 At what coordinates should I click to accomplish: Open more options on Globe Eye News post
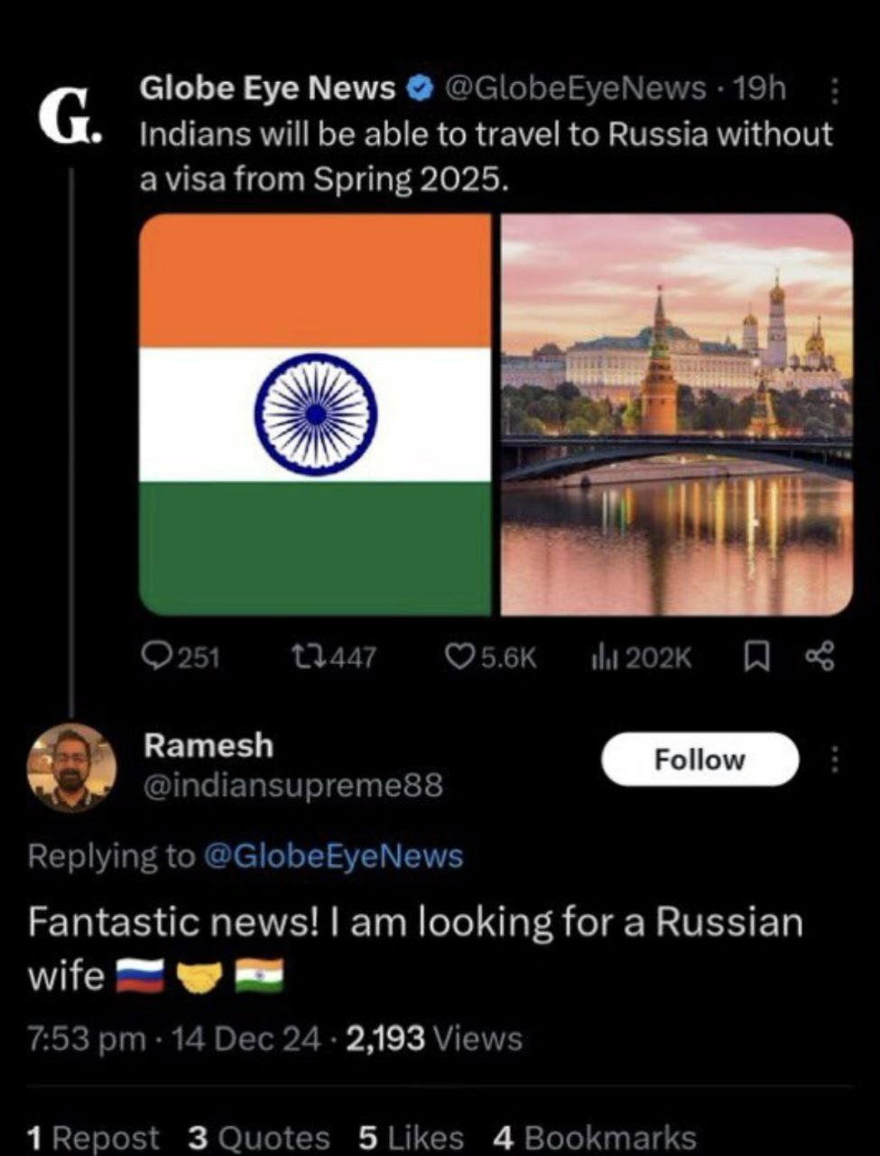pyautogui.click(x=834, y=90)
